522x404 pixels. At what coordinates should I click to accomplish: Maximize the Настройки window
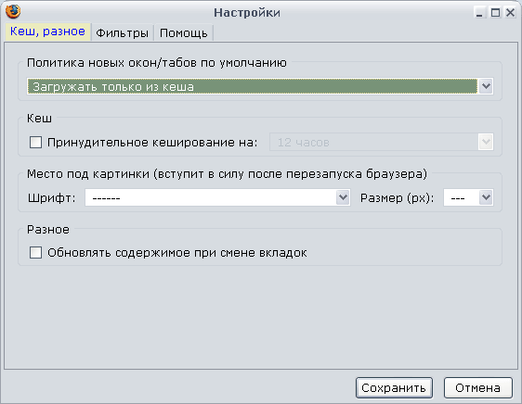tap(495, 13)
